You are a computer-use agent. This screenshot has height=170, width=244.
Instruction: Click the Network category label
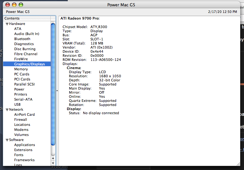coord(16,109)
